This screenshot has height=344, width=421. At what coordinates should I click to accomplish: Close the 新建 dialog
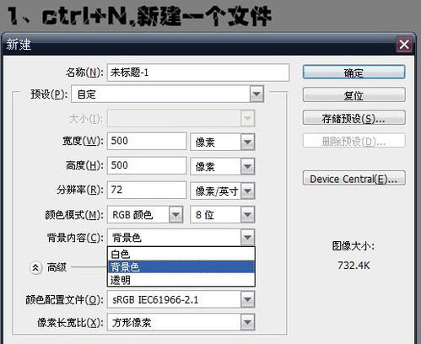coord(404,45)
